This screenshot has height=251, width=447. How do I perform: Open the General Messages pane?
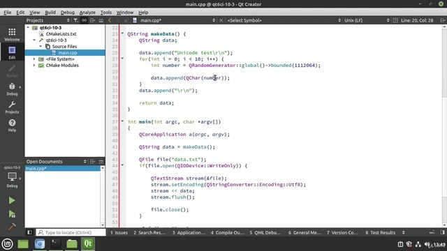point(305,232)
